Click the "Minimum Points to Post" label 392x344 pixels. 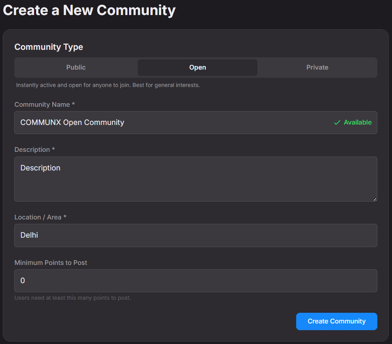point(51,263)
